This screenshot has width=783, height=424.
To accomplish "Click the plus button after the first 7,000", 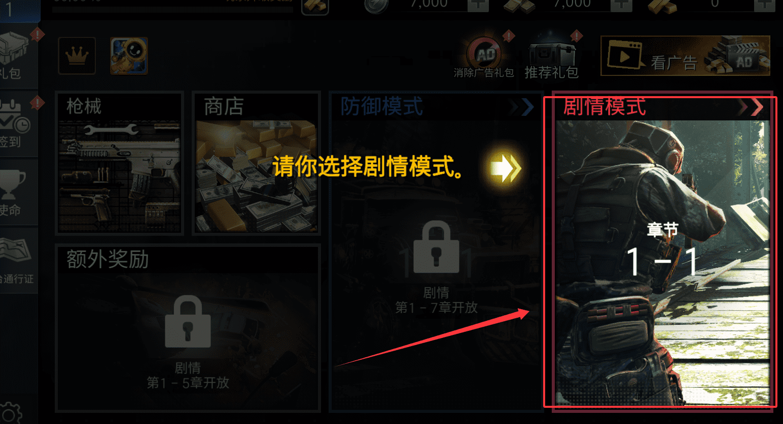I will tap(478, 5).
